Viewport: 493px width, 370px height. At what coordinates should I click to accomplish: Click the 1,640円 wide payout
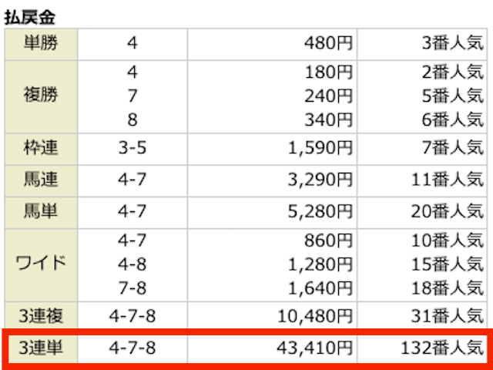coord(320,288)
